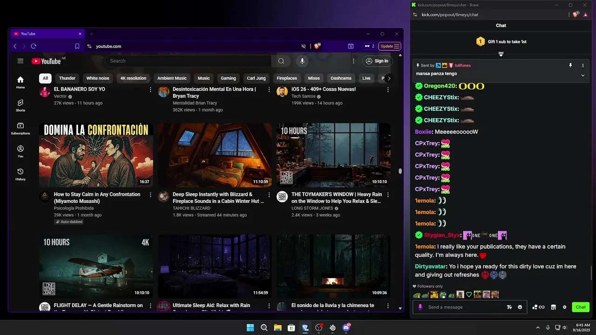Select the Thunder filter chip
Viewport: 596px width, 335px height.
[x=68, y=78]
